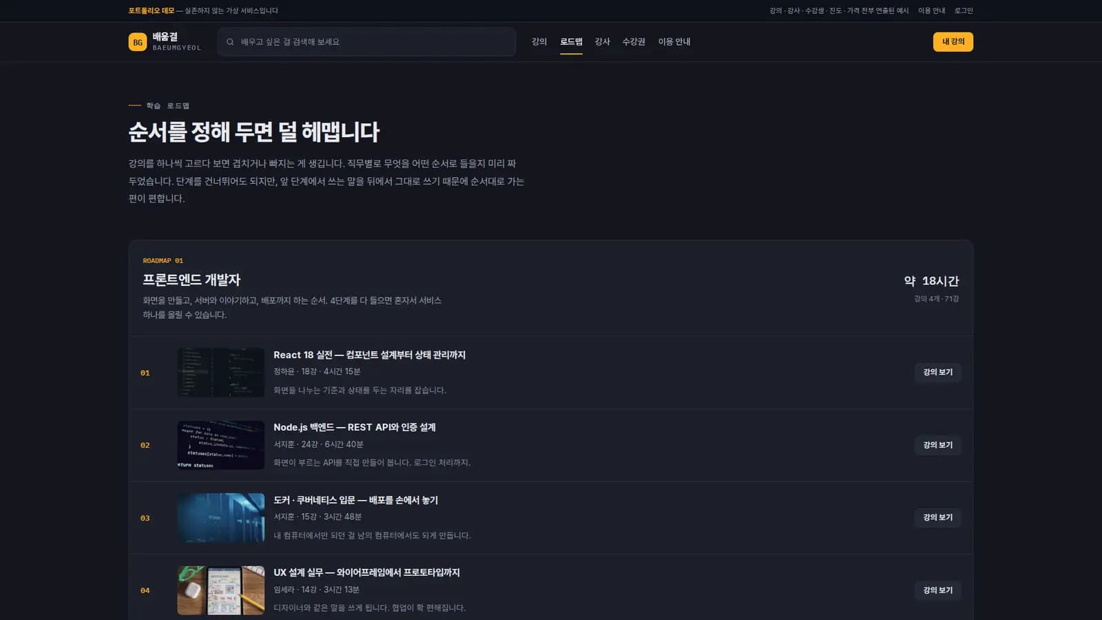Click the 강의 4개 · 71강 text

(936, 299)
